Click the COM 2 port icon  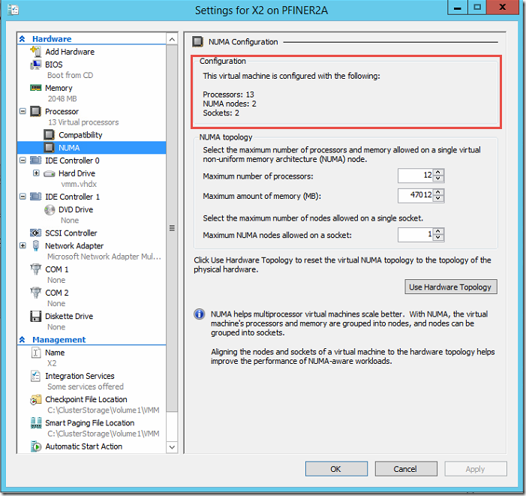35,293
